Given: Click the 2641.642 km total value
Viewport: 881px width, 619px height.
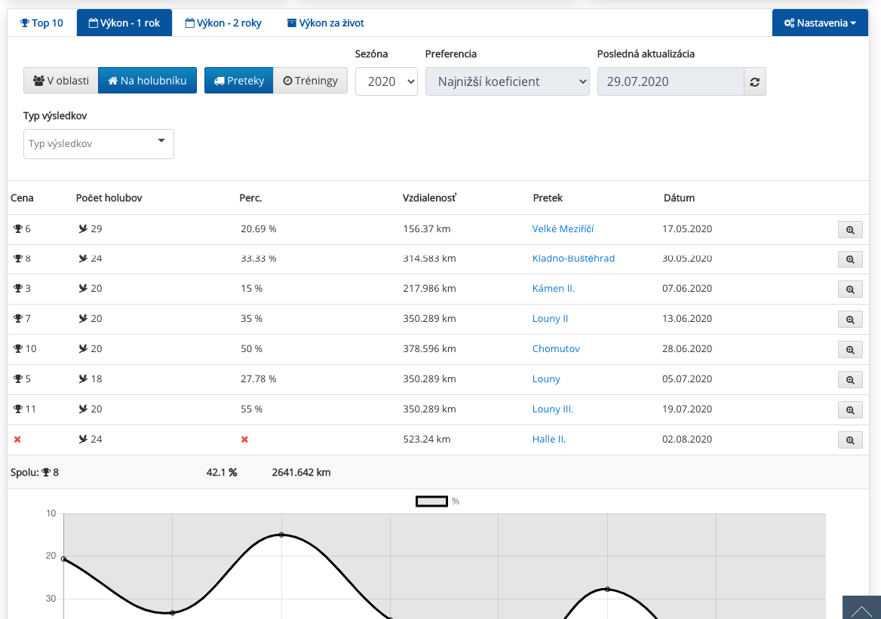Looking at the screenshot, I should click(x=301, y=473).
